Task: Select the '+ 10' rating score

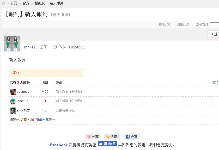Action: pos(45,101)
